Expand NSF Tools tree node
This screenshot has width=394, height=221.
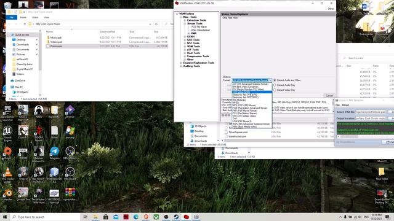click(185, 43)
